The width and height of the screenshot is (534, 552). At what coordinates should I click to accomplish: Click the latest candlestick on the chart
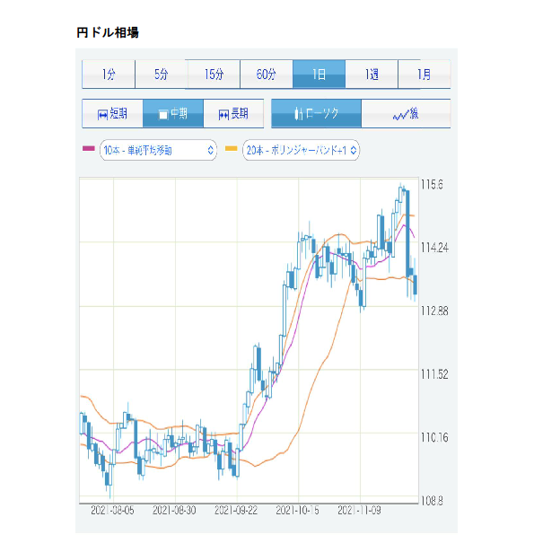(x=416, y=285)
